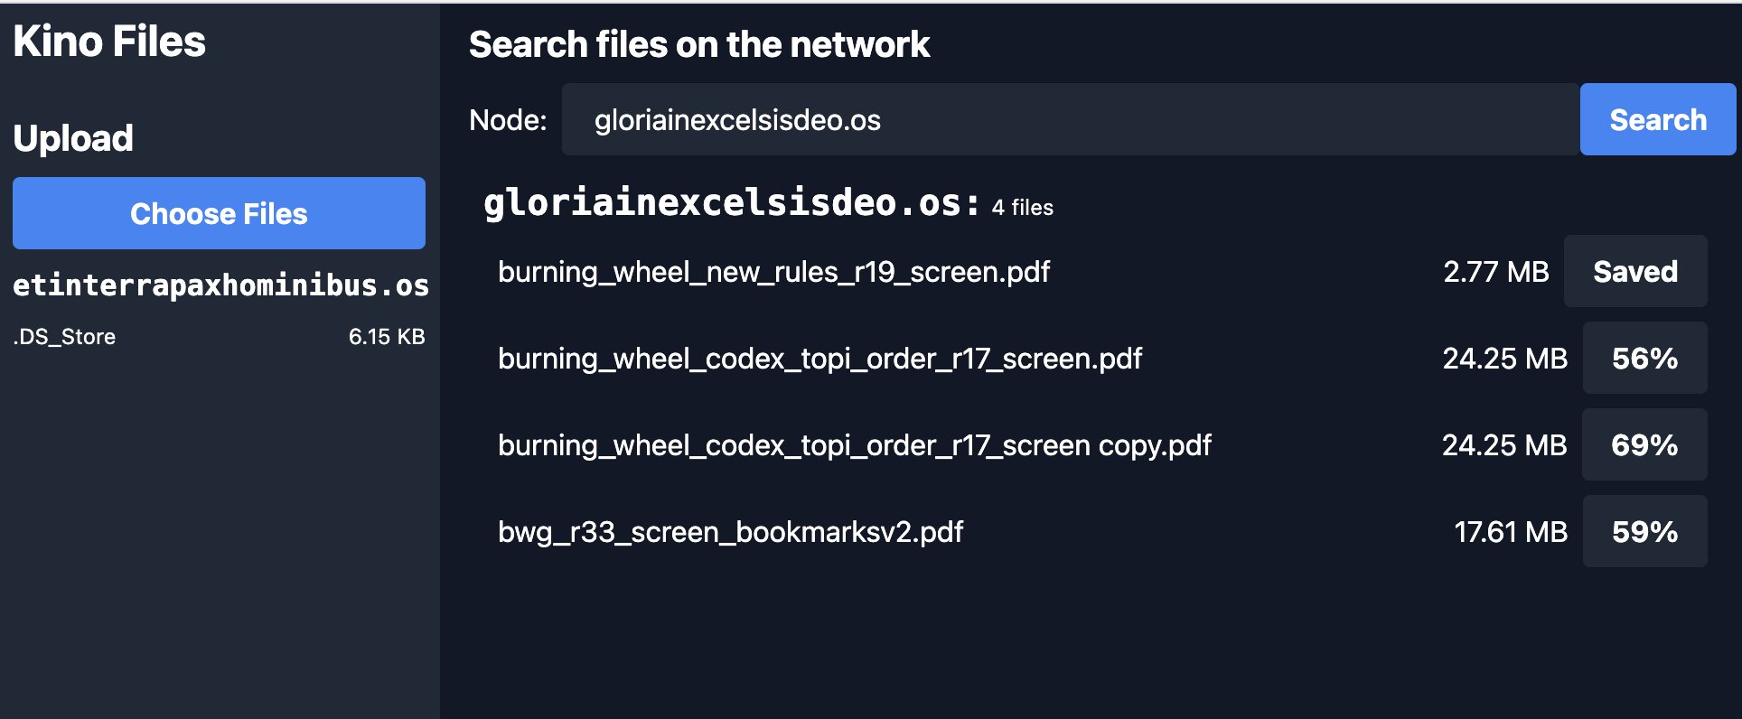
Task: Click the blue Search button
Action: click(1658, 119)
